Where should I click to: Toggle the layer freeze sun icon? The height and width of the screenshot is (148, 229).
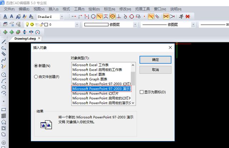(32, 24)
